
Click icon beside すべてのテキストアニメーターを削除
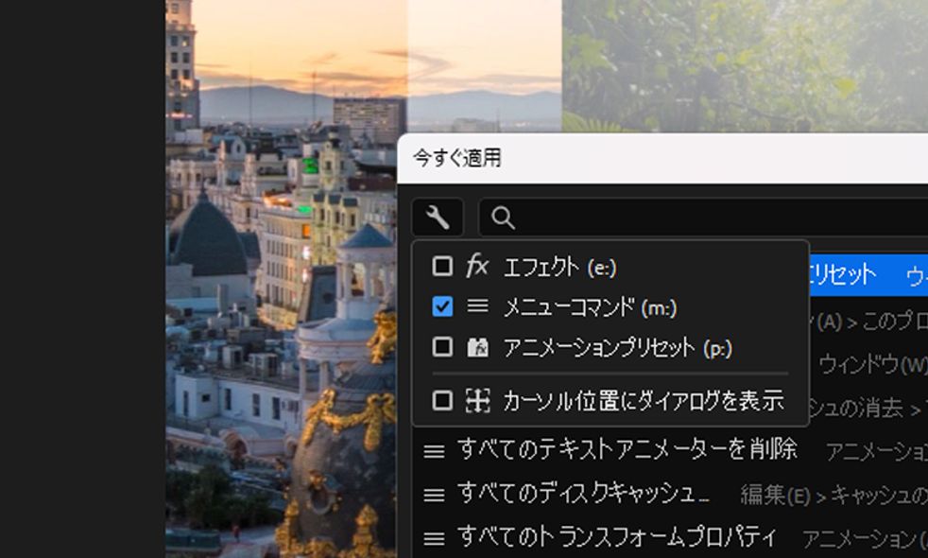point(434,451)
